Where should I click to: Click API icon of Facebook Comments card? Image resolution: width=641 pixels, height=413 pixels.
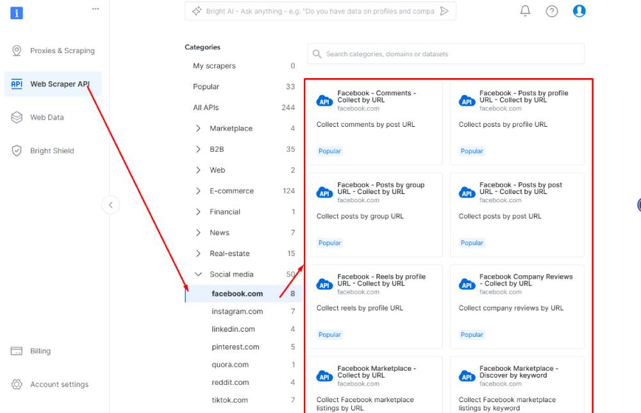pyautogui.click(x=324, y=101)
